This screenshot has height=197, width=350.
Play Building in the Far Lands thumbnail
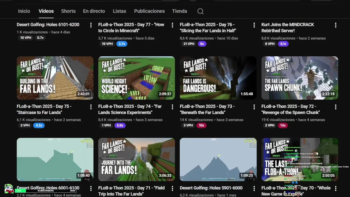click(55, 78)
